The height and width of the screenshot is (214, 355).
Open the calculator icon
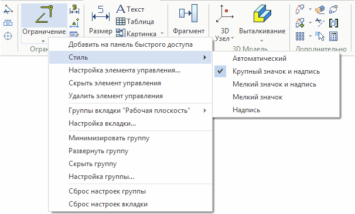click(333, 36)
